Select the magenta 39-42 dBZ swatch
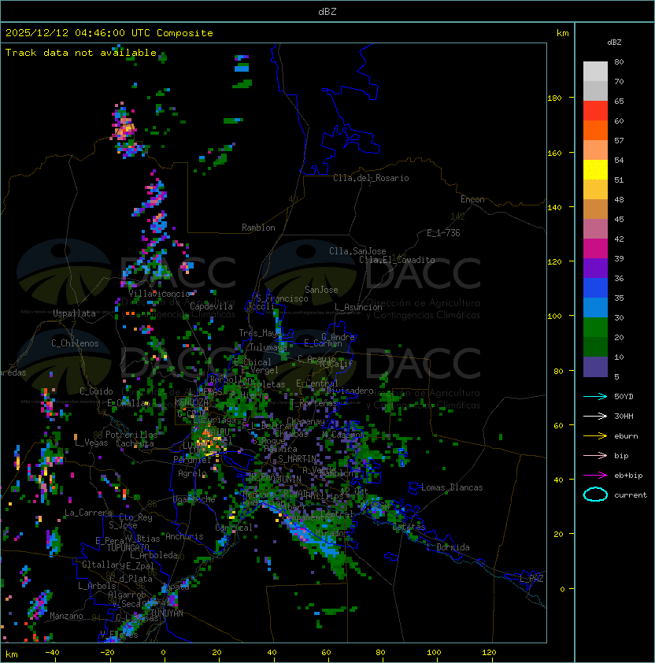This screenshot has width=655, height=663. click(x=595, y=248)
